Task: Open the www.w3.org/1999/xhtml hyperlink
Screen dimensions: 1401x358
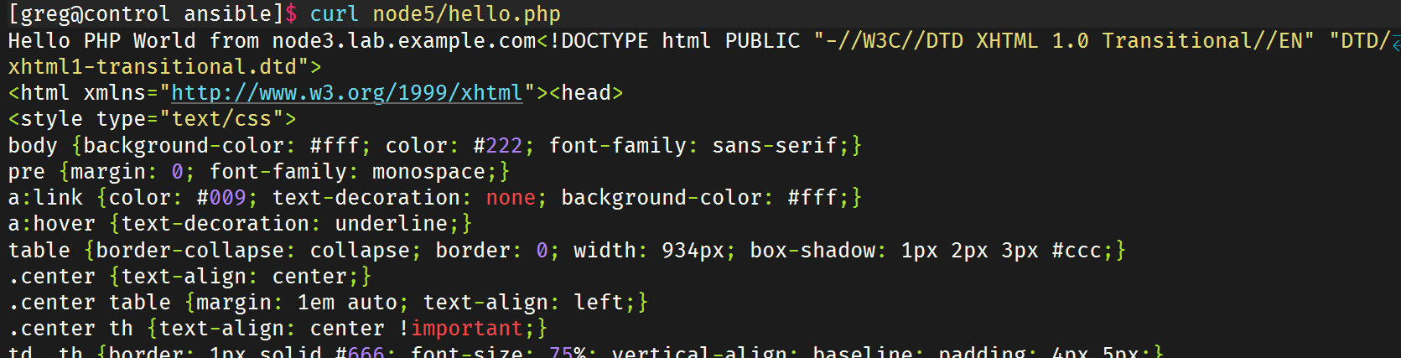Action: (x=347, y=93)
